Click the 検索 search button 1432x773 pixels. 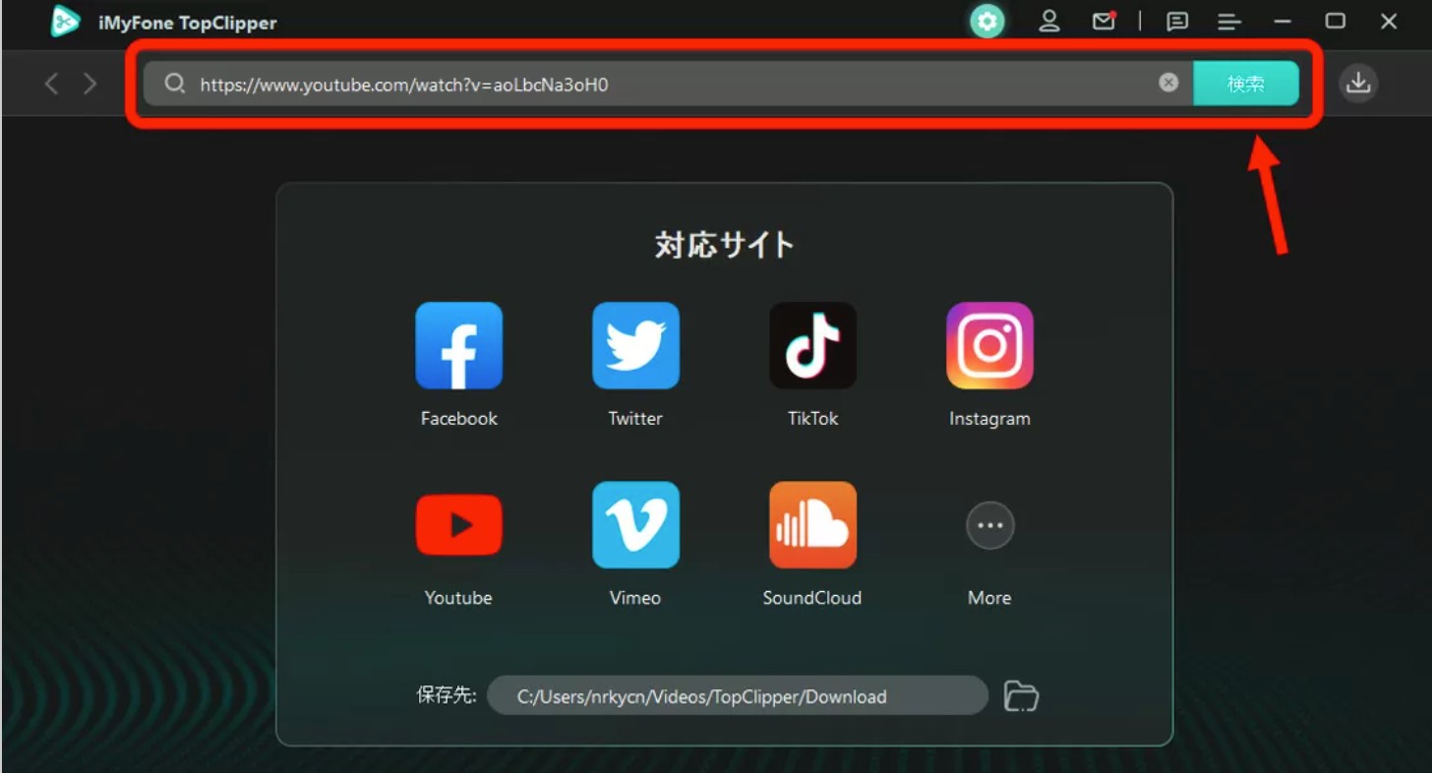[x=1246, y=84]
